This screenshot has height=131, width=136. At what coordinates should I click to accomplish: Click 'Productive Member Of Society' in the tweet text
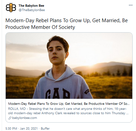[x=40, y=27]
